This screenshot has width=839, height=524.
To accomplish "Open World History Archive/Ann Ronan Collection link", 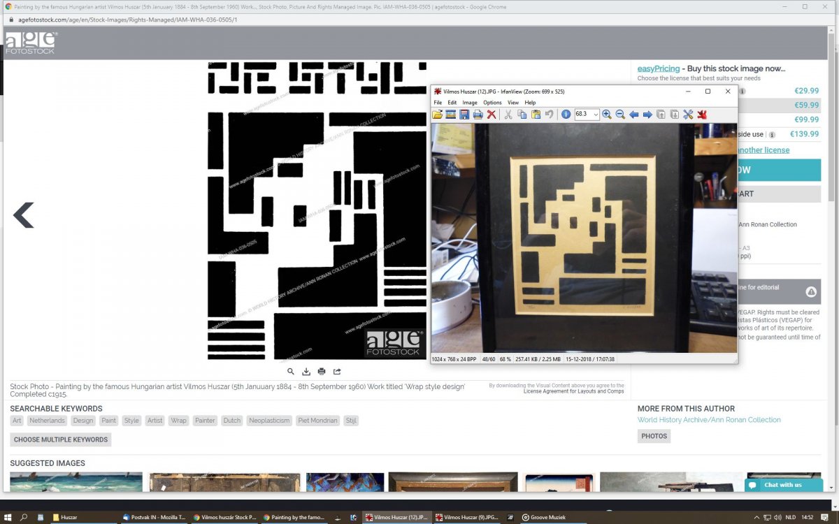I will 709,420.
